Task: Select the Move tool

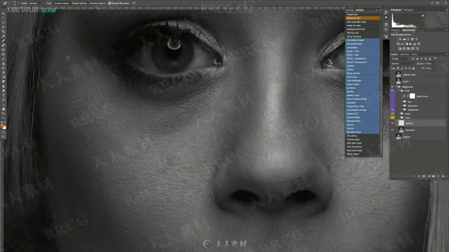Action: [x=3, y=13]
